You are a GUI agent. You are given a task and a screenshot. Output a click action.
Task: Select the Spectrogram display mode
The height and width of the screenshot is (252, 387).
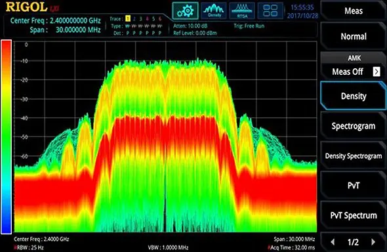(354, 126)
